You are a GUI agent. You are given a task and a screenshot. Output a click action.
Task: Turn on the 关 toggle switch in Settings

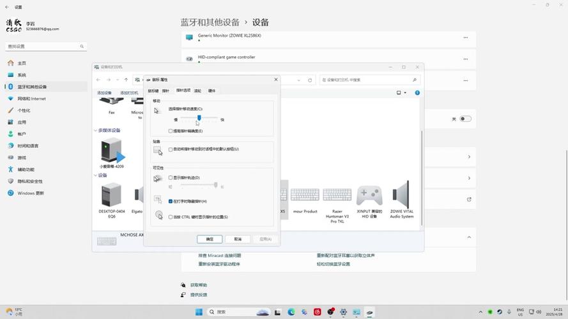[x=466, y=119]
